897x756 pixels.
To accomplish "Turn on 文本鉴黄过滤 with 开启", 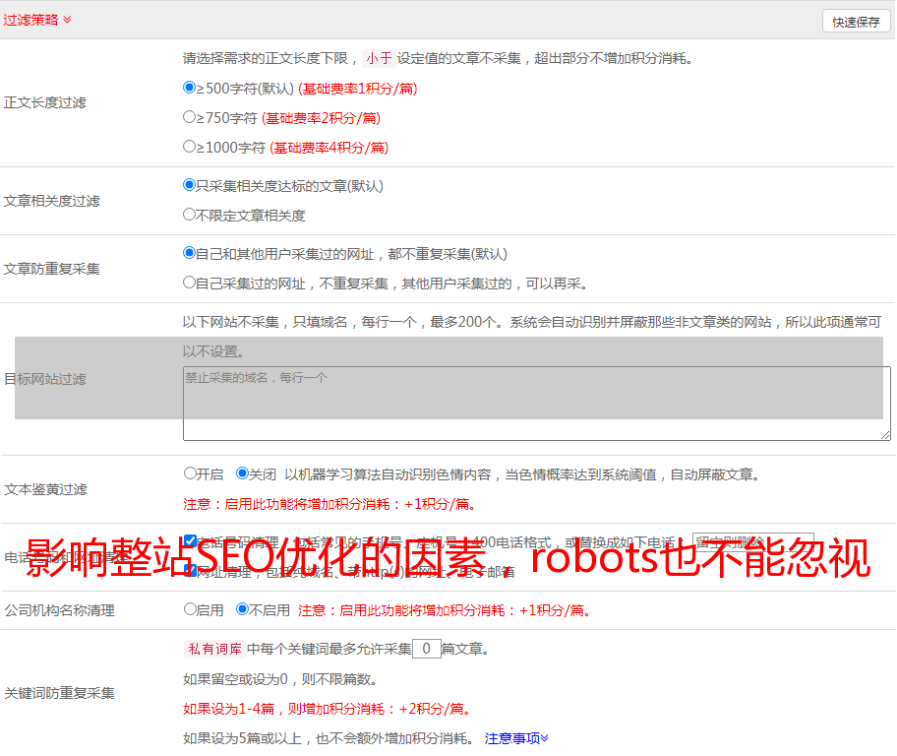I will pyautogui.click(x=190, y=473).
